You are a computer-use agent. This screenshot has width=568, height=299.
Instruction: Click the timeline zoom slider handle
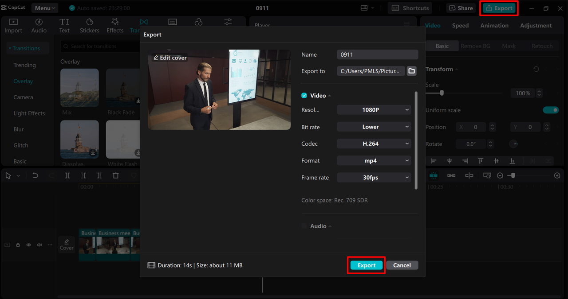pyautogui.click(x=513, y=176)
